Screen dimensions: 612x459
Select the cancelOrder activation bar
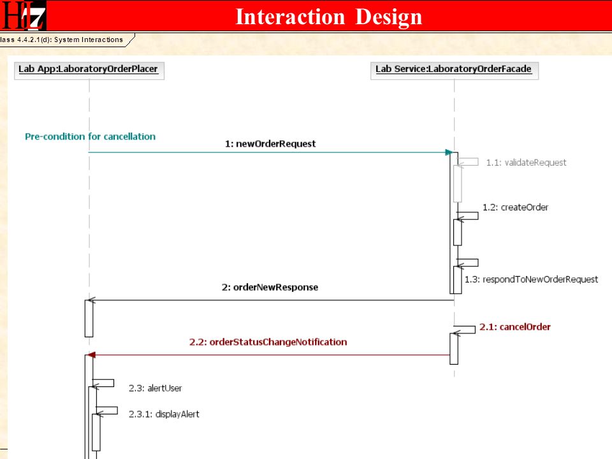[454, 349]
